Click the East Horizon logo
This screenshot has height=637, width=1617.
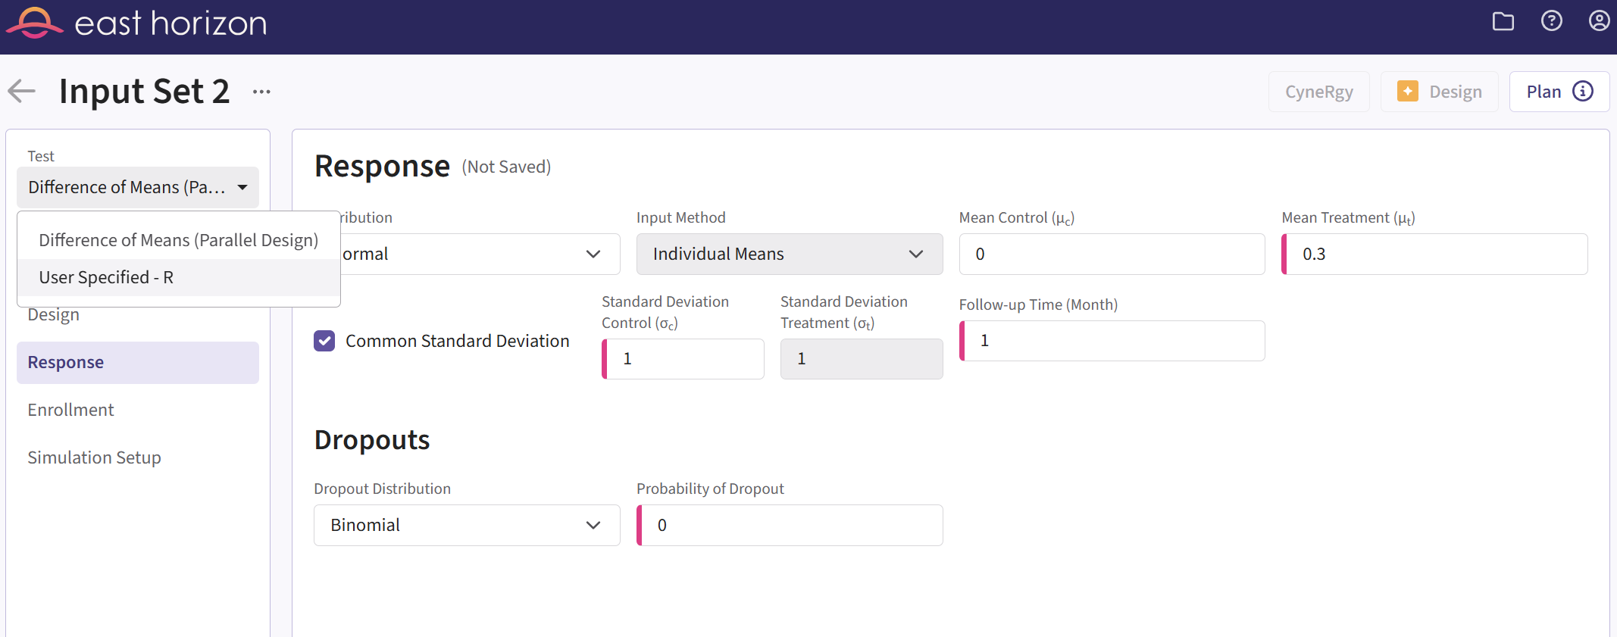tap(136, 23)
